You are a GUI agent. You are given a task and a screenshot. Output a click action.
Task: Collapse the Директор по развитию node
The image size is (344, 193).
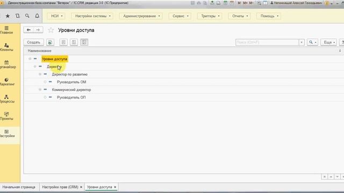pyautogui.click(x=40, y=74)
